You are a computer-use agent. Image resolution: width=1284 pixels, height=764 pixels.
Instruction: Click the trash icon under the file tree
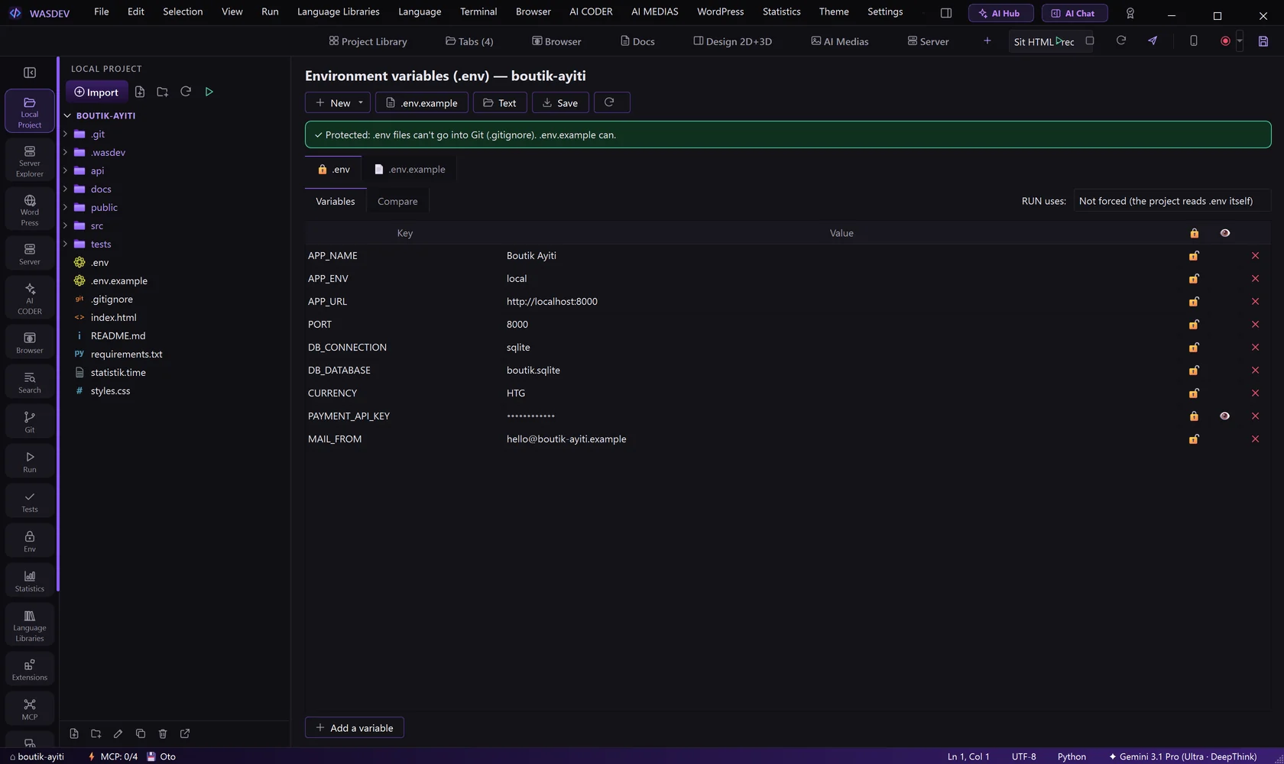[163, 733]
